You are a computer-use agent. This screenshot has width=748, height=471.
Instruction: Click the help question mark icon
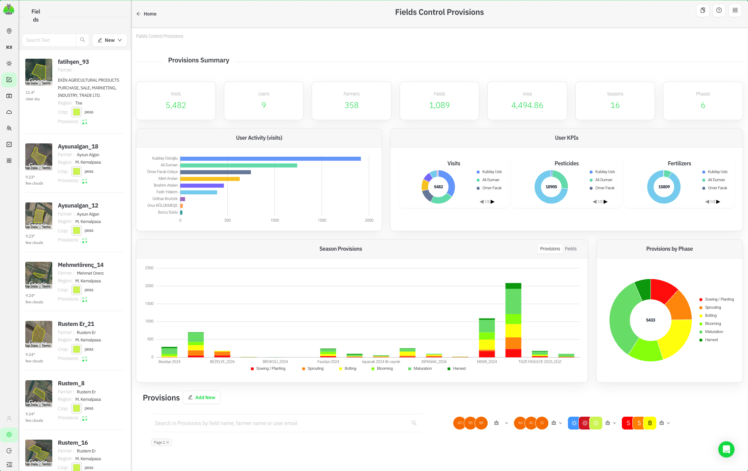pos(719,10)
